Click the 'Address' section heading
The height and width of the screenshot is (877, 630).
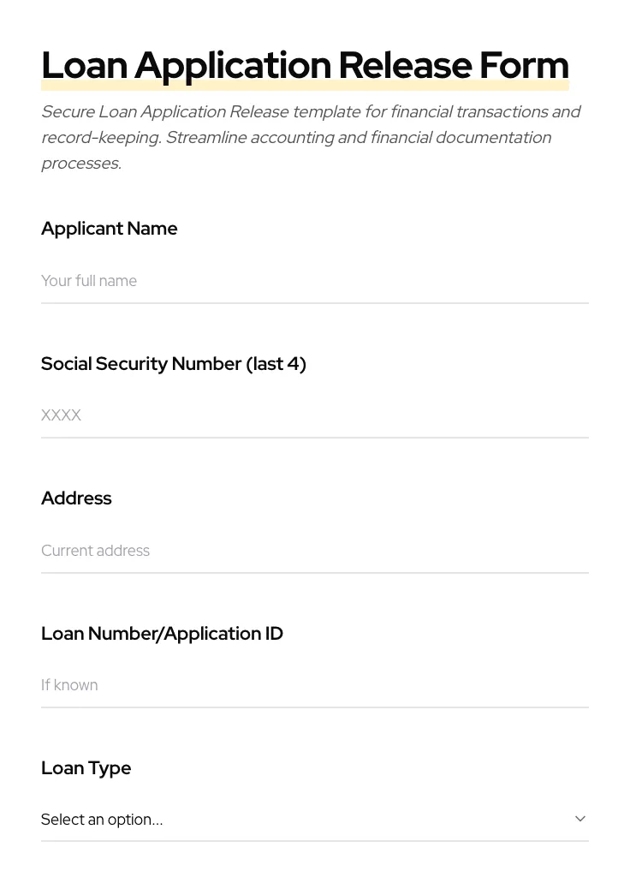point(76,498)
